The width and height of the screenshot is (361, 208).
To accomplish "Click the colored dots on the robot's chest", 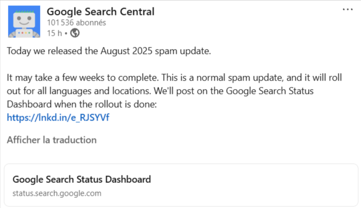I will pos(24,33).
